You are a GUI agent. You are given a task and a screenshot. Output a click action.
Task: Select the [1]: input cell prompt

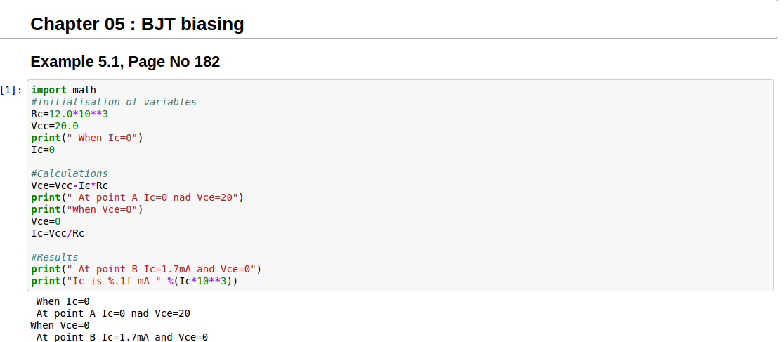tap(11, 90)
